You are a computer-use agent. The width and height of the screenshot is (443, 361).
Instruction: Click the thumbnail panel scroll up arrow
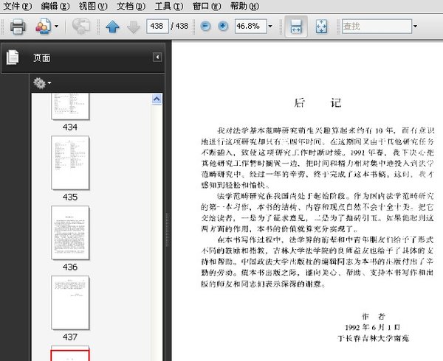(x=157, y=98)
